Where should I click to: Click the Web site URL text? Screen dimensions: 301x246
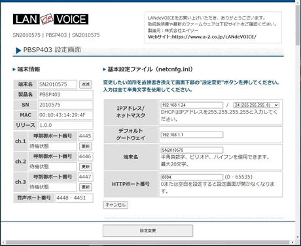coord(202,37)
